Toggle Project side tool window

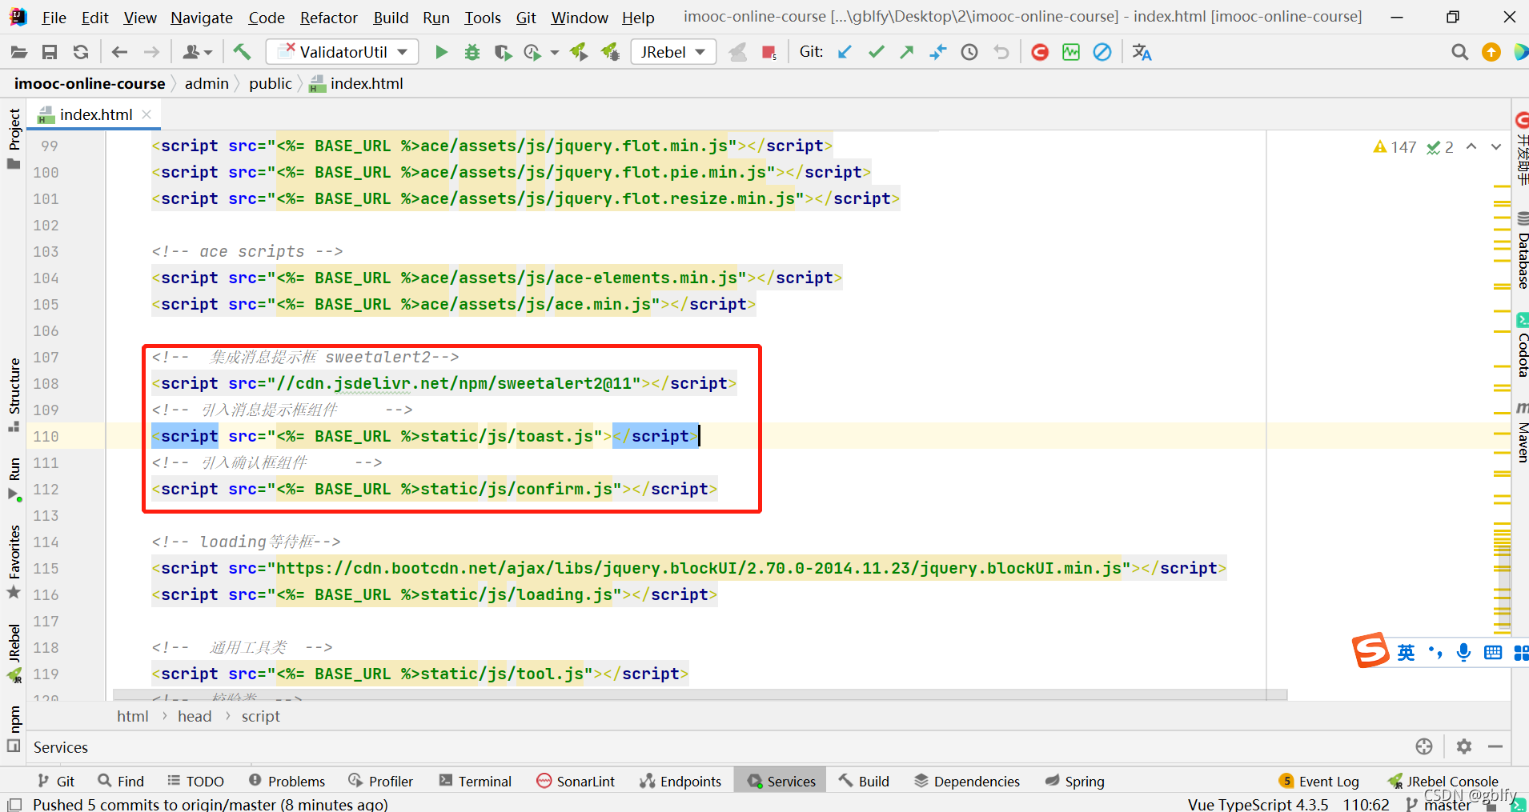click(14, 138)
